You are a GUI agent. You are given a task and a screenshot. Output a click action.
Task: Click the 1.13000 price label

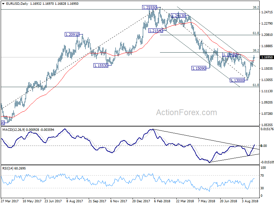tap(237, 80)
